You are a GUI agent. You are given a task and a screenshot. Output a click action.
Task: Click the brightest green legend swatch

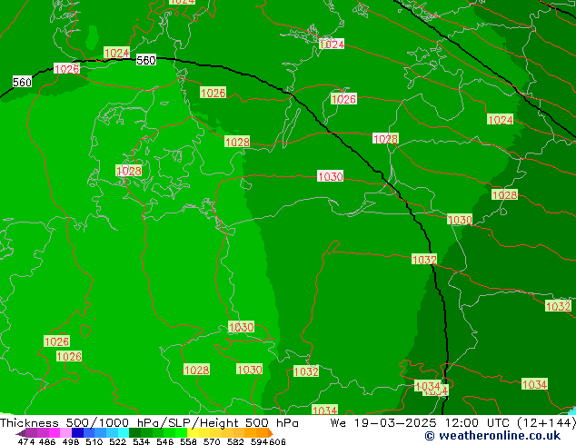[181, 432]
